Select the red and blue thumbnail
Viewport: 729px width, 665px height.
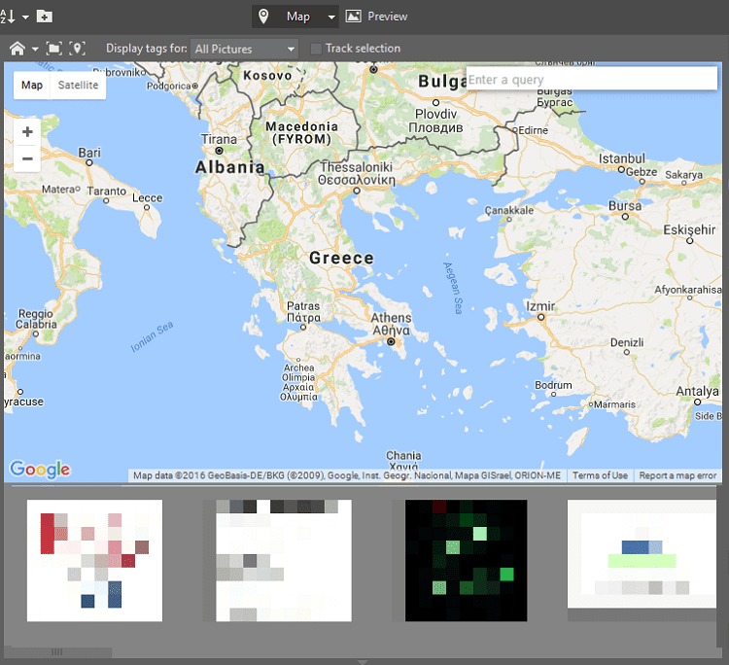(x=95, y=560)
